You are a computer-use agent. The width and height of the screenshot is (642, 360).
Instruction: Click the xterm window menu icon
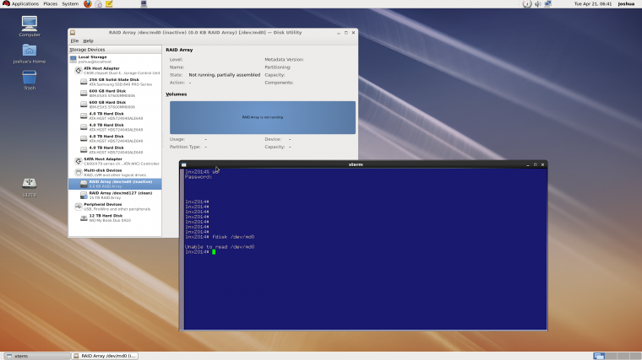pyautogui.click(x=184, y=164)
